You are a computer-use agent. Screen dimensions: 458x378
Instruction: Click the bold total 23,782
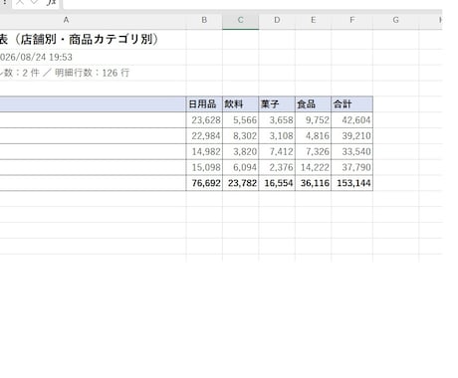(241, 183)
